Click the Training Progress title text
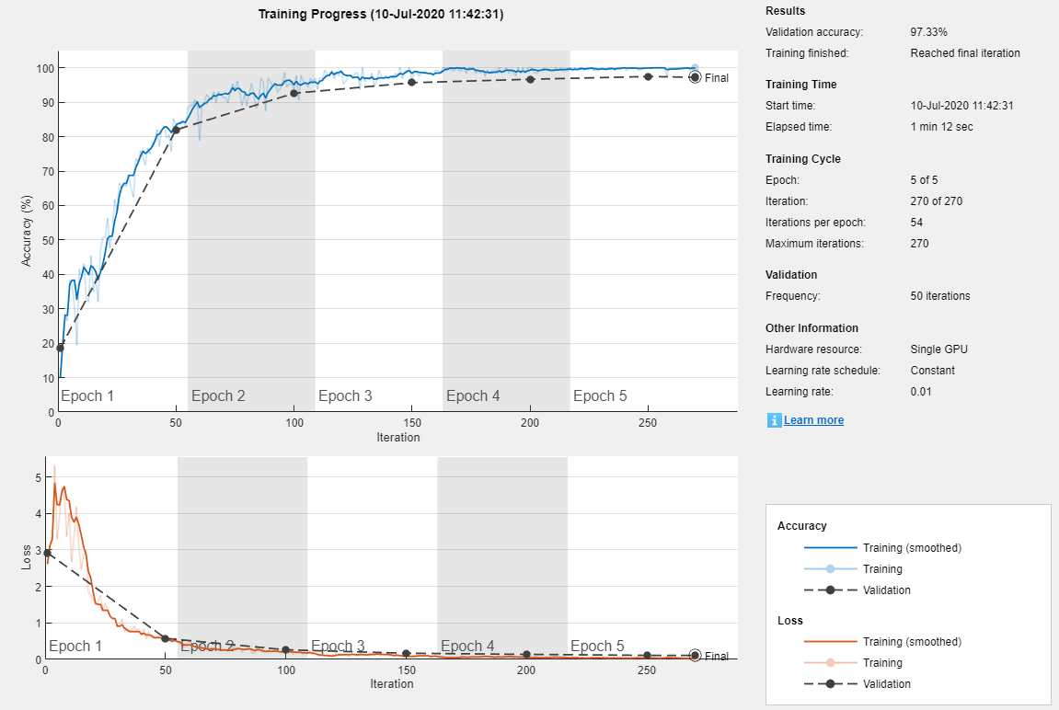1059x710 pixels. point(380,15)
